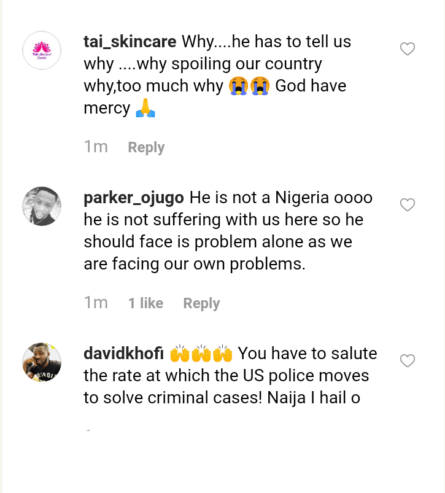Click the crying face emojis in tai_skincare's comment
The height and width of the screenshot is (493, 445).
[249, 86]
